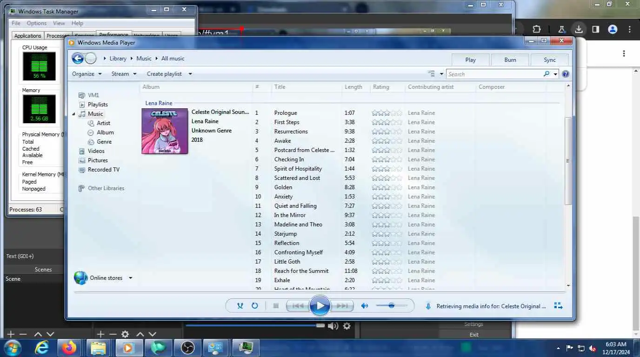Viewport: 640px width, 357px height.
Task: Adjust the Media Player volume slider
Action: tap(391, 305)
